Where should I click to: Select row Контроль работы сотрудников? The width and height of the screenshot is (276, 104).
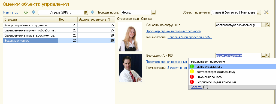point(59,25)
